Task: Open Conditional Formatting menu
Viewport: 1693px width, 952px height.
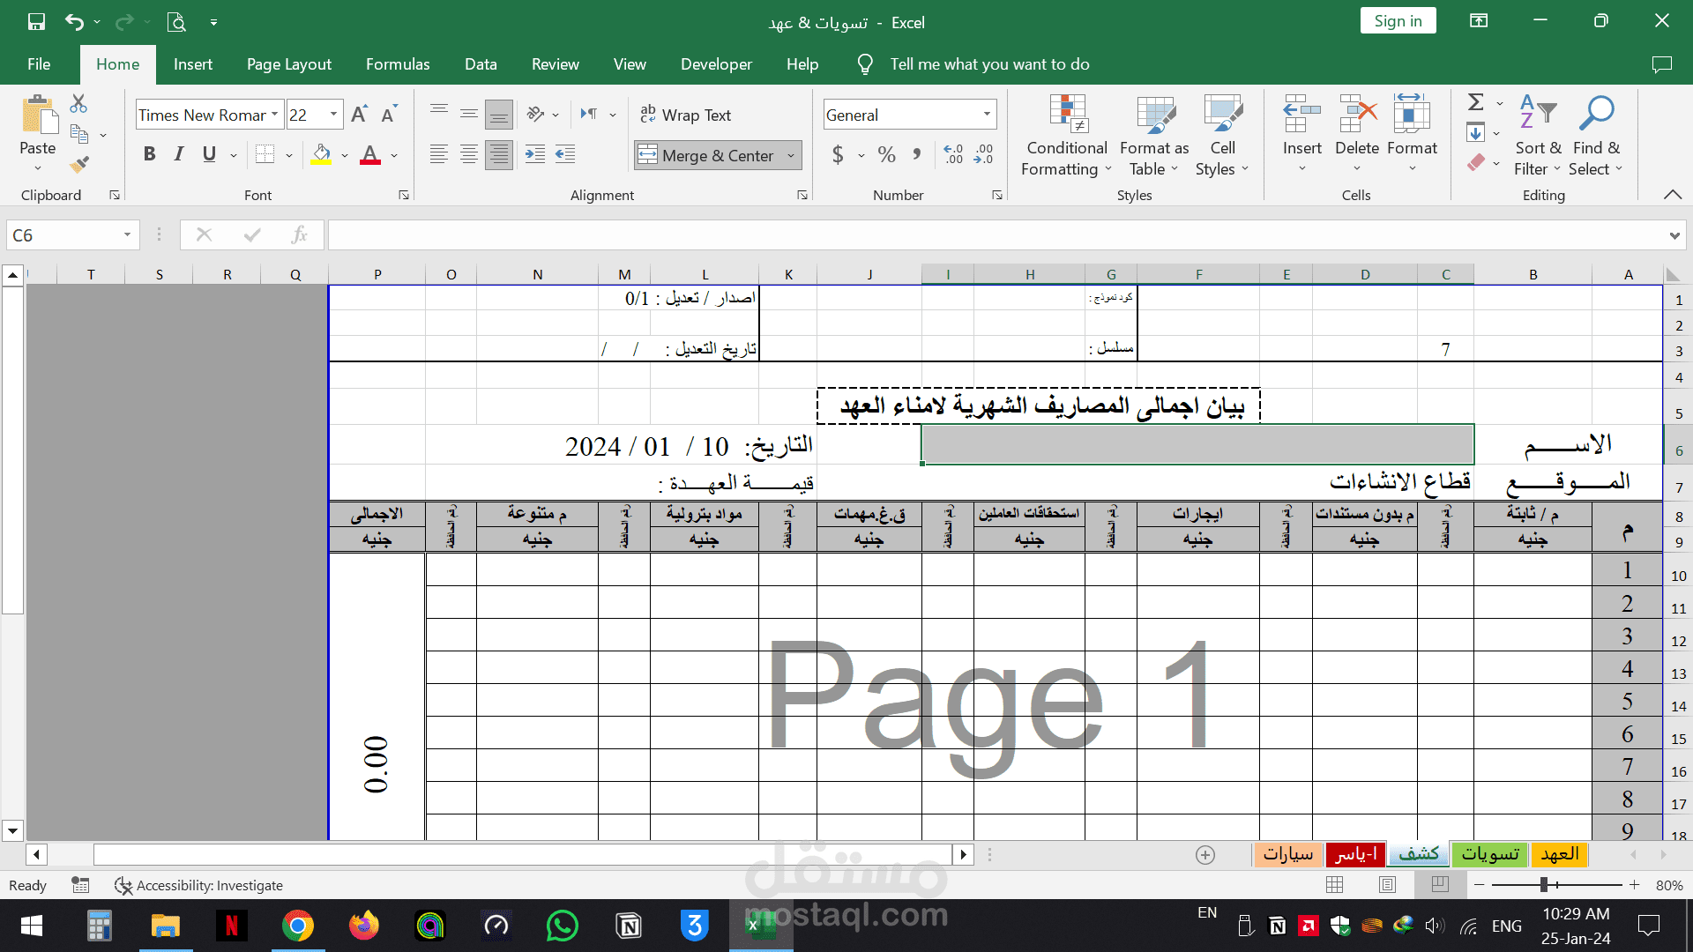Action: 1066,136
